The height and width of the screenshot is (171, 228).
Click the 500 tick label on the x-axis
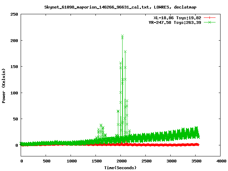[x=46, y=161]
